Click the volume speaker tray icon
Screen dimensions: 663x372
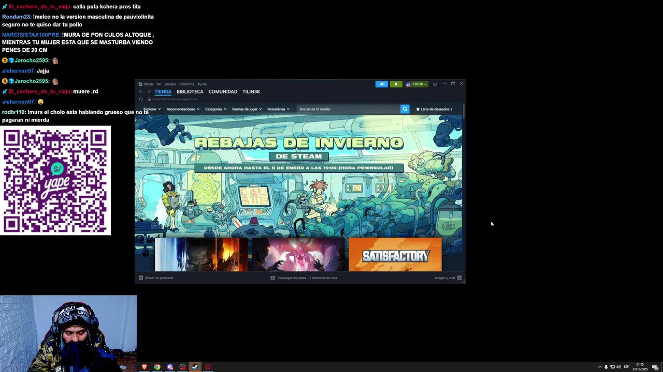(618, 367)
